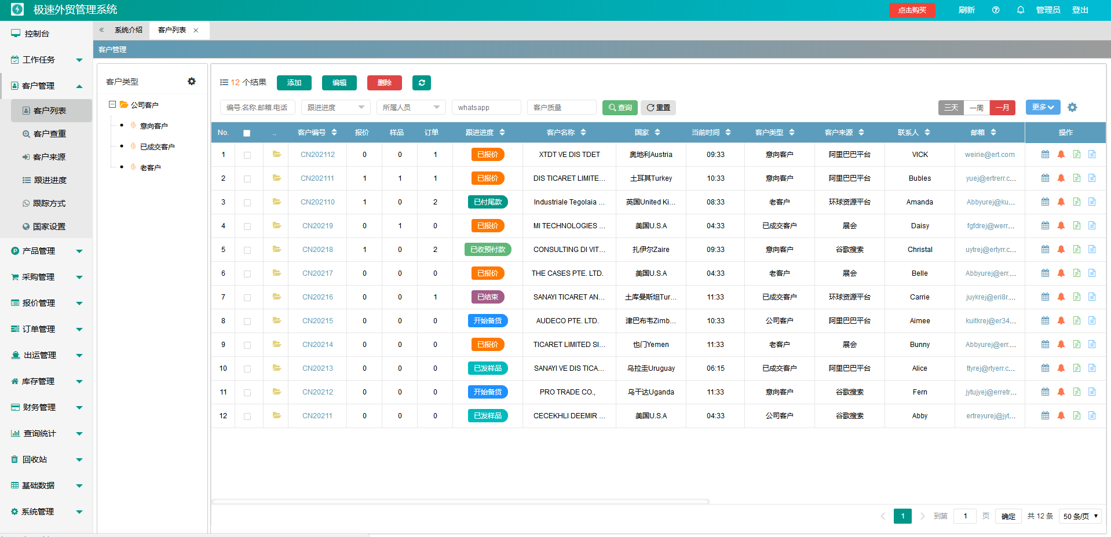Click the red 删除 button
Viewport: 1111px width, 537px height.
pyautogui.click(x=385, y=83)
